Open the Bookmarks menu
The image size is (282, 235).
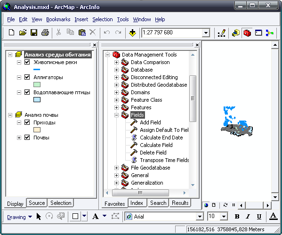pos(58,19)
